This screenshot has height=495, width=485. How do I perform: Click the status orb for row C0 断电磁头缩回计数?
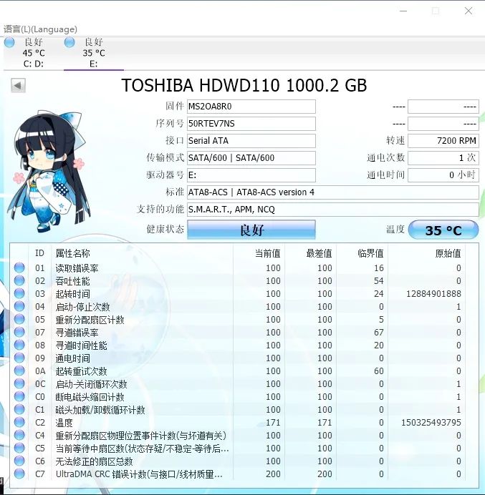(x=19, y=396)
